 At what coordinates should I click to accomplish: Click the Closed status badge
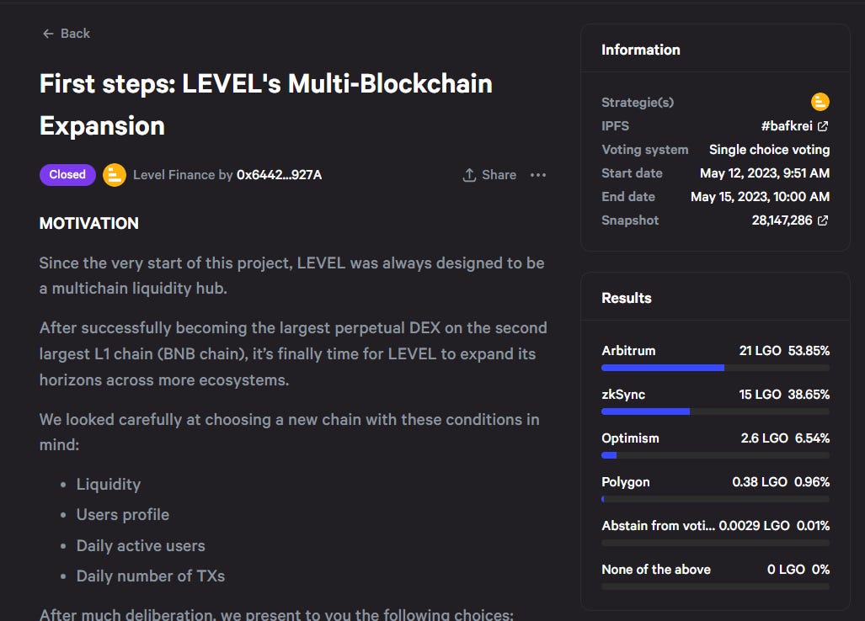coord(67,175)
